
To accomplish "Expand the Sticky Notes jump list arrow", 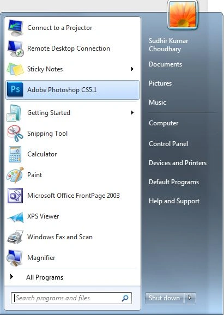I will pyautogui.click(x=132, y=69).
